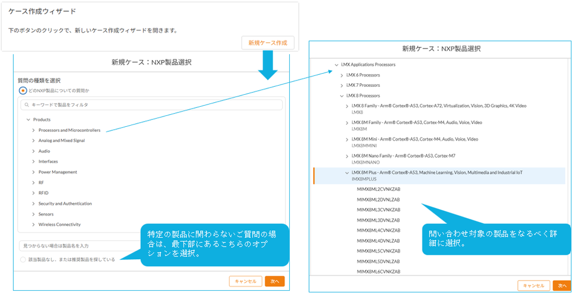Select part MIMX8ML2DVNLZAB
This screenshot has width=572, height=293.
[x=378, y=200]
